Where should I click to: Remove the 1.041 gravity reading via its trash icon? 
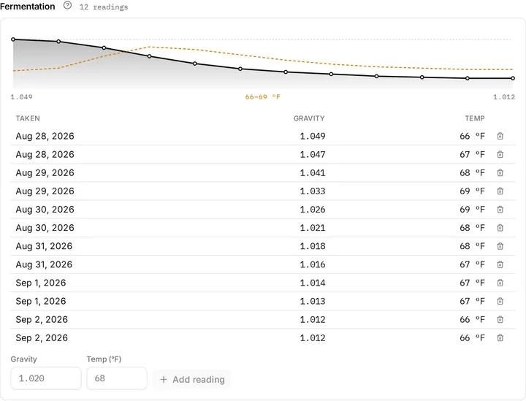(500, 173)
